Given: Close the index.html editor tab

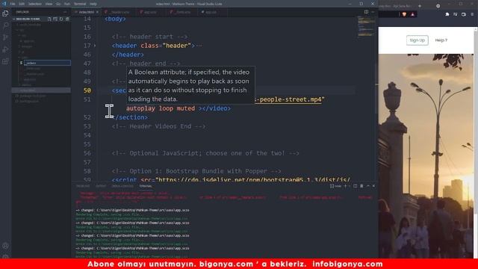Looking at the screenshot, I should [97, 12].
